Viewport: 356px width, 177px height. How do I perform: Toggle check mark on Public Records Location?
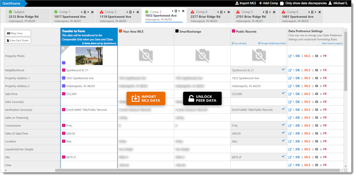(x=283, y=140)
